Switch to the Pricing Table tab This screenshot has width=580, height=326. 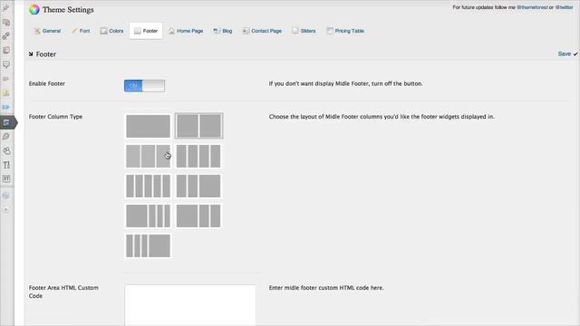pos(345,31)
